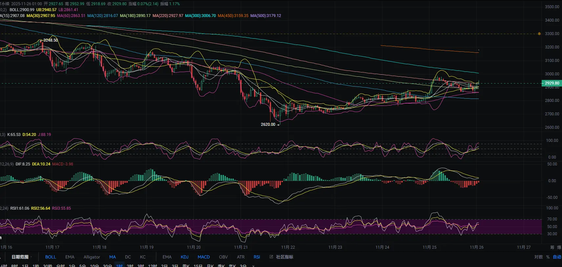Image resolution: width=562 pixels, height=267 pixels.
Task: Expand the 日期范围 date range dropdown
Action: pos(22,257)
